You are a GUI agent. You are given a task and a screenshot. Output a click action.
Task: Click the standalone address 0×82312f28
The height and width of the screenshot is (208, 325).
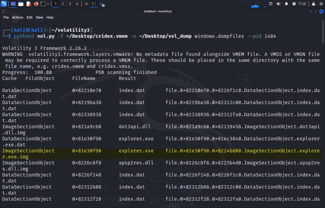tap(87, 199)
